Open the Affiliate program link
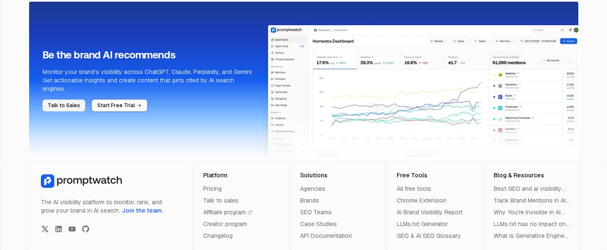The image size is (607, 250). [x=224, y=212]
